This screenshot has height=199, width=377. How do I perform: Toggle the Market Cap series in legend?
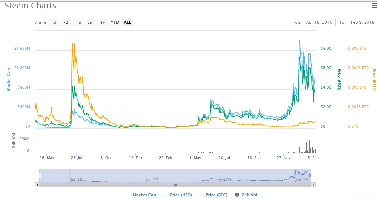(x=141, y=195)
